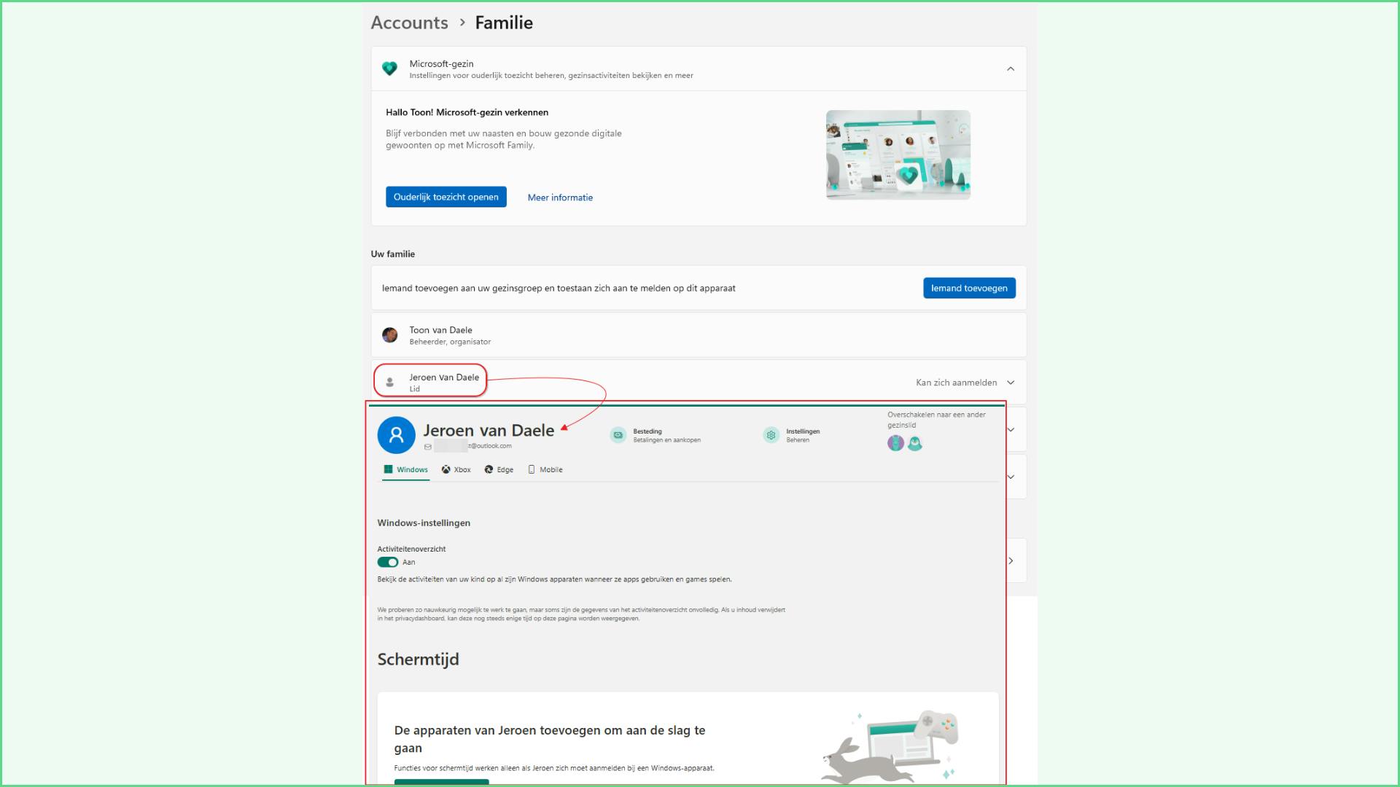This screenshot has width=1400, height=787.
Task: Open the Meer informatie link
Action: [x=560, y=197]
